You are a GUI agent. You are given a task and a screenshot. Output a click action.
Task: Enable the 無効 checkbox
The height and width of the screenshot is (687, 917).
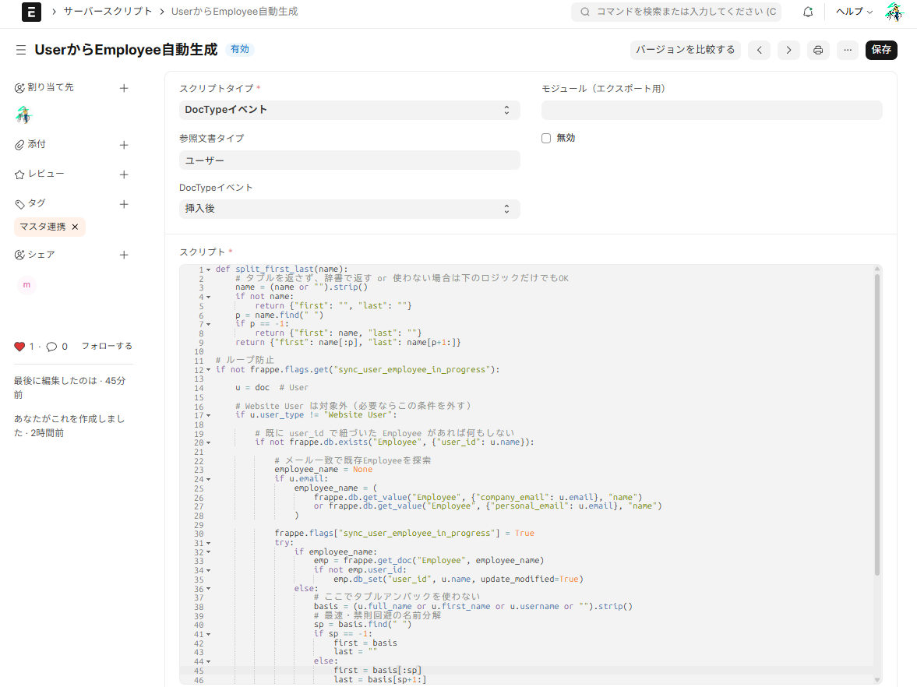(546, 138)
